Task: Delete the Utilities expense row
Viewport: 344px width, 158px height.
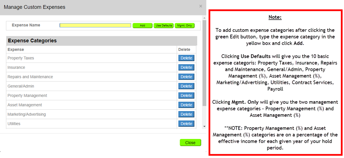Action: 186,124
